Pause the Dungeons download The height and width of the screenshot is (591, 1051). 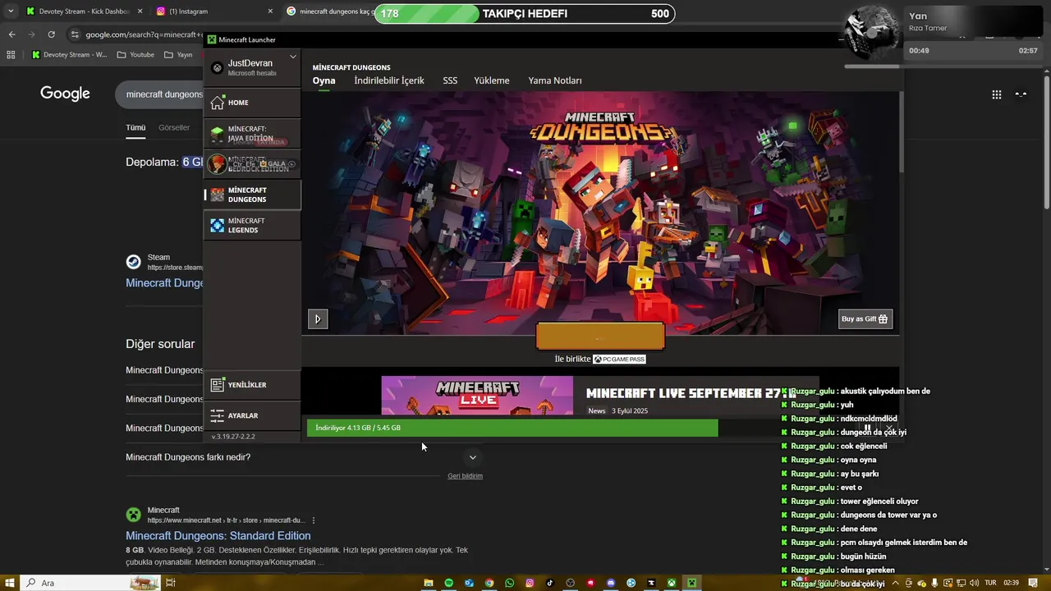tap(867, 428)
